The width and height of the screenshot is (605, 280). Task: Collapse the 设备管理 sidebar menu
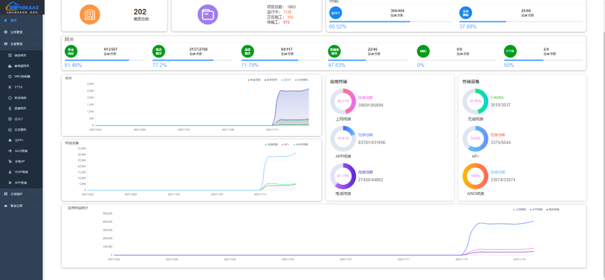[22, 44]
